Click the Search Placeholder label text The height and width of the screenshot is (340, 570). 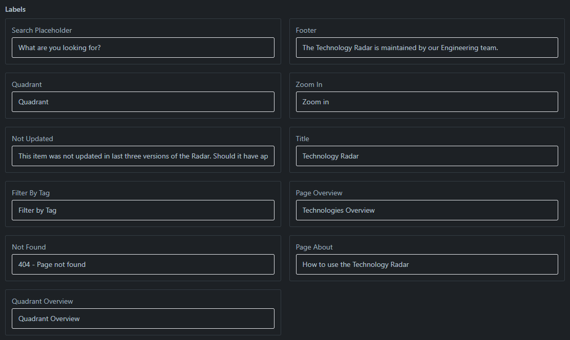[x=41, y=30]
